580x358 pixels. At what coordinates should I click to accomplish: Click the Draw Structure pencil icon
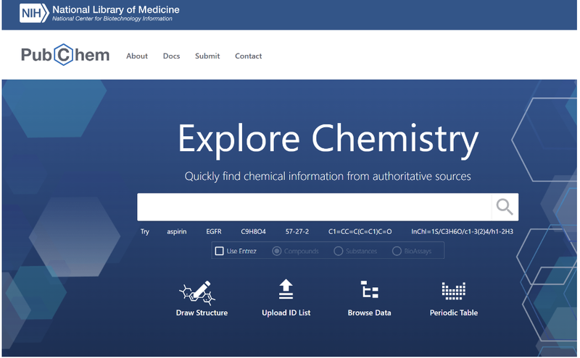196,291
